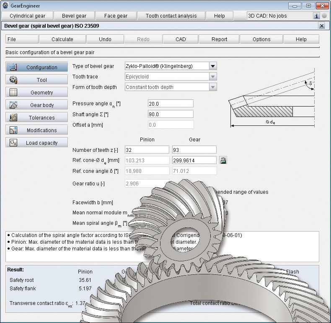Expand the Tooth trace dropdown arrow
The width and height of the screenshot is (331, 323).
click(213, 76)
